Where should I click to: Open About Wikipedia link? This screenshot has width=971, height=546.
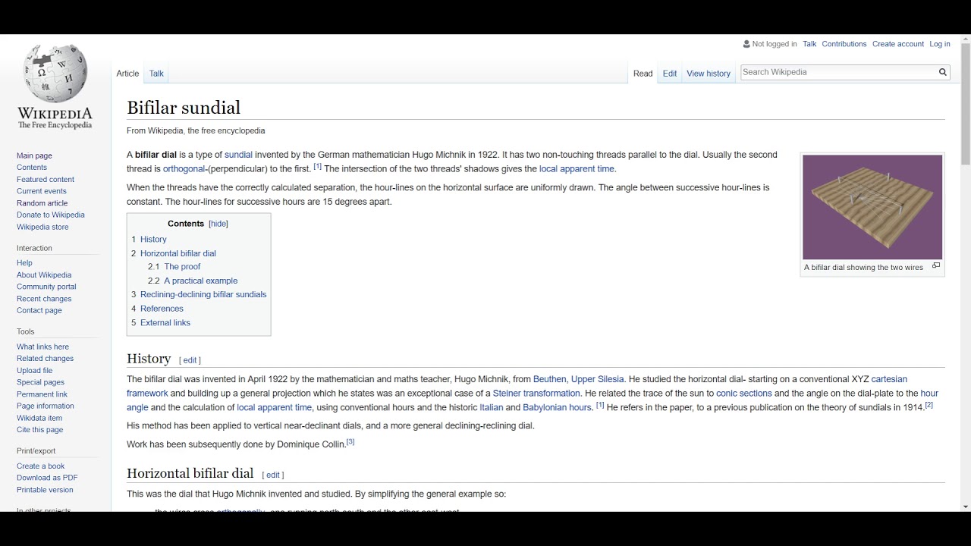44,275
